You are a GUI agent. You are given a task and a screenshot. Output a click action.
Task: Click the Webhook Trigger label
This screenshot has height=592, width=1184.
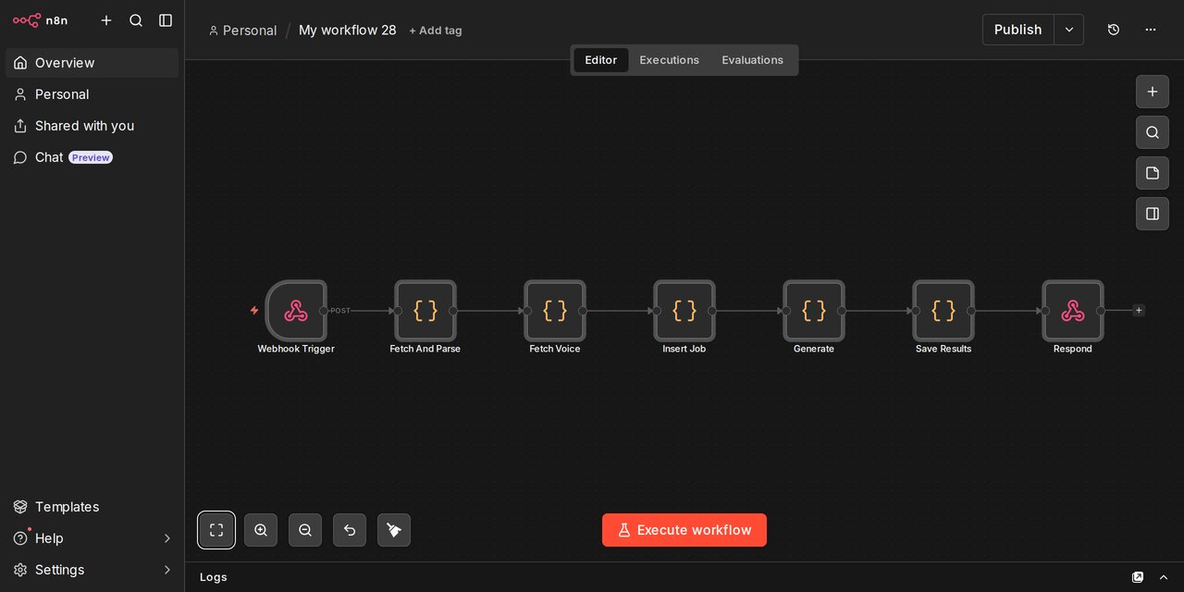[296, 349]
